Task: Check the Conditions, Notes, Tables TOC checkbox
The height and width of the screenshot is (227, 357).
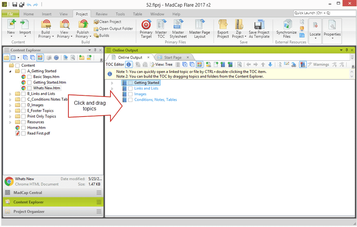Action: point(130,100)
